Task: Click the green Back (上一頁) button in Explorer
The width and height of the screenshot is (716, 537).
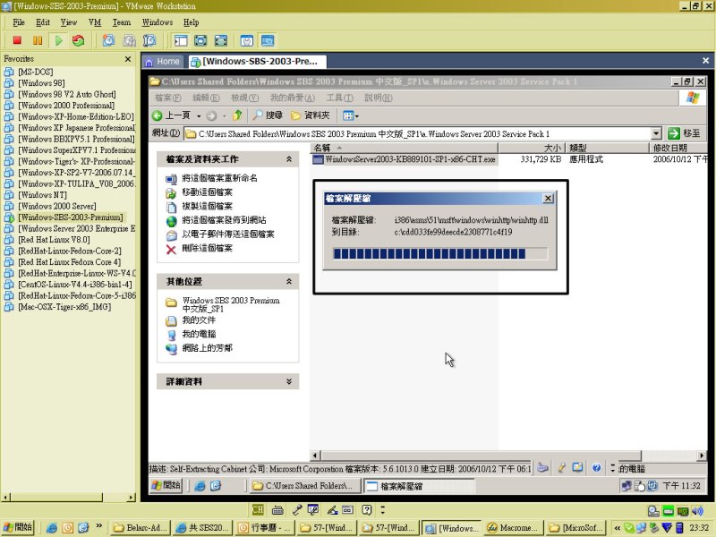Action: tap(171, 115)
